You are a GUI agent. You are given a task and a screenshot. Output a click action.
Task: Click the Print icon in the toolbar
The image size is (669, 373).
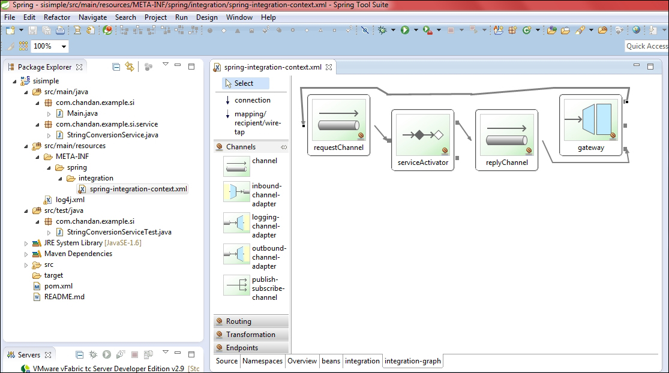click(x=60, y=29)
